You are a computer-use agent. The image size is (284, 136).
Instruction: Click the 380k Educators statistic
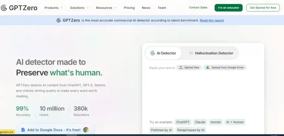pyautogui.click(x=81, y=111)
